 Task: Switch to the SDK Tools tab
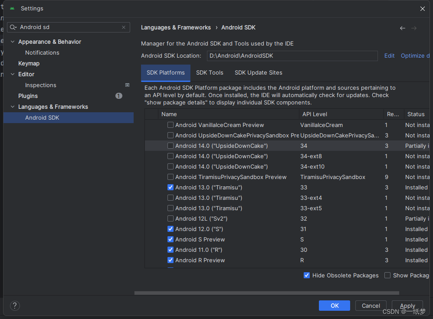pos(210,73)
